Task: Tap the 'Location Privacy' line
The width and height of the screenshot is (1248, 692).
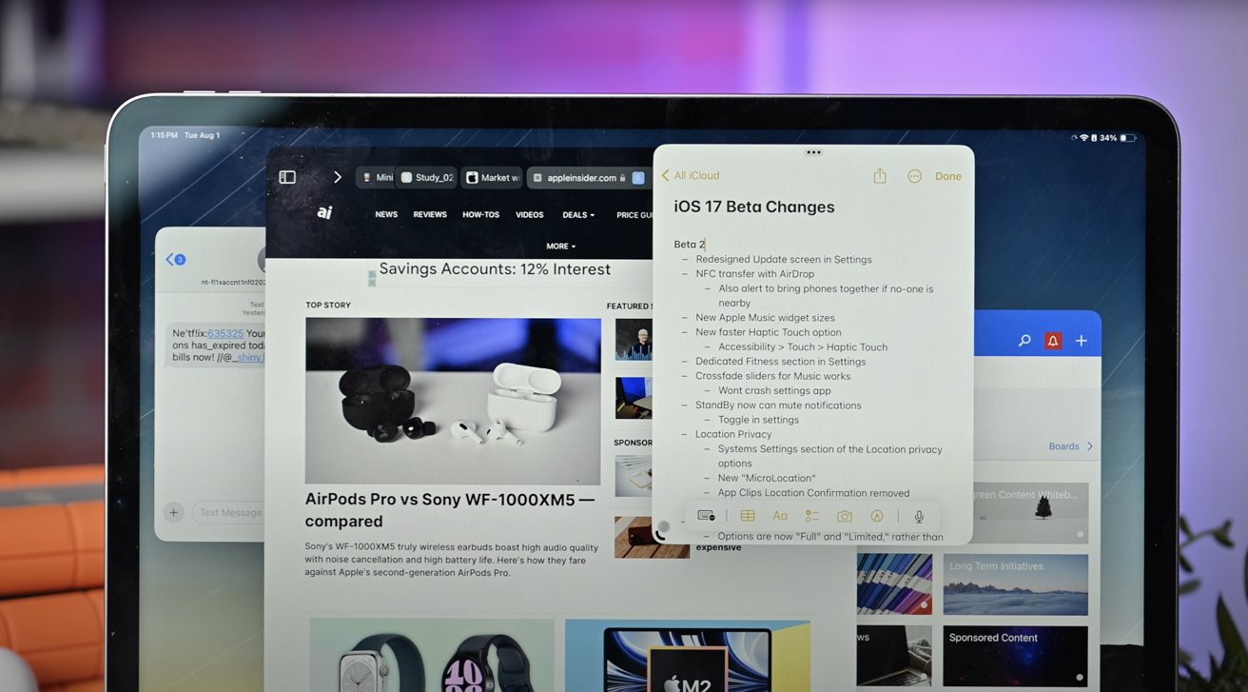Action: click(x=733, y=434)
